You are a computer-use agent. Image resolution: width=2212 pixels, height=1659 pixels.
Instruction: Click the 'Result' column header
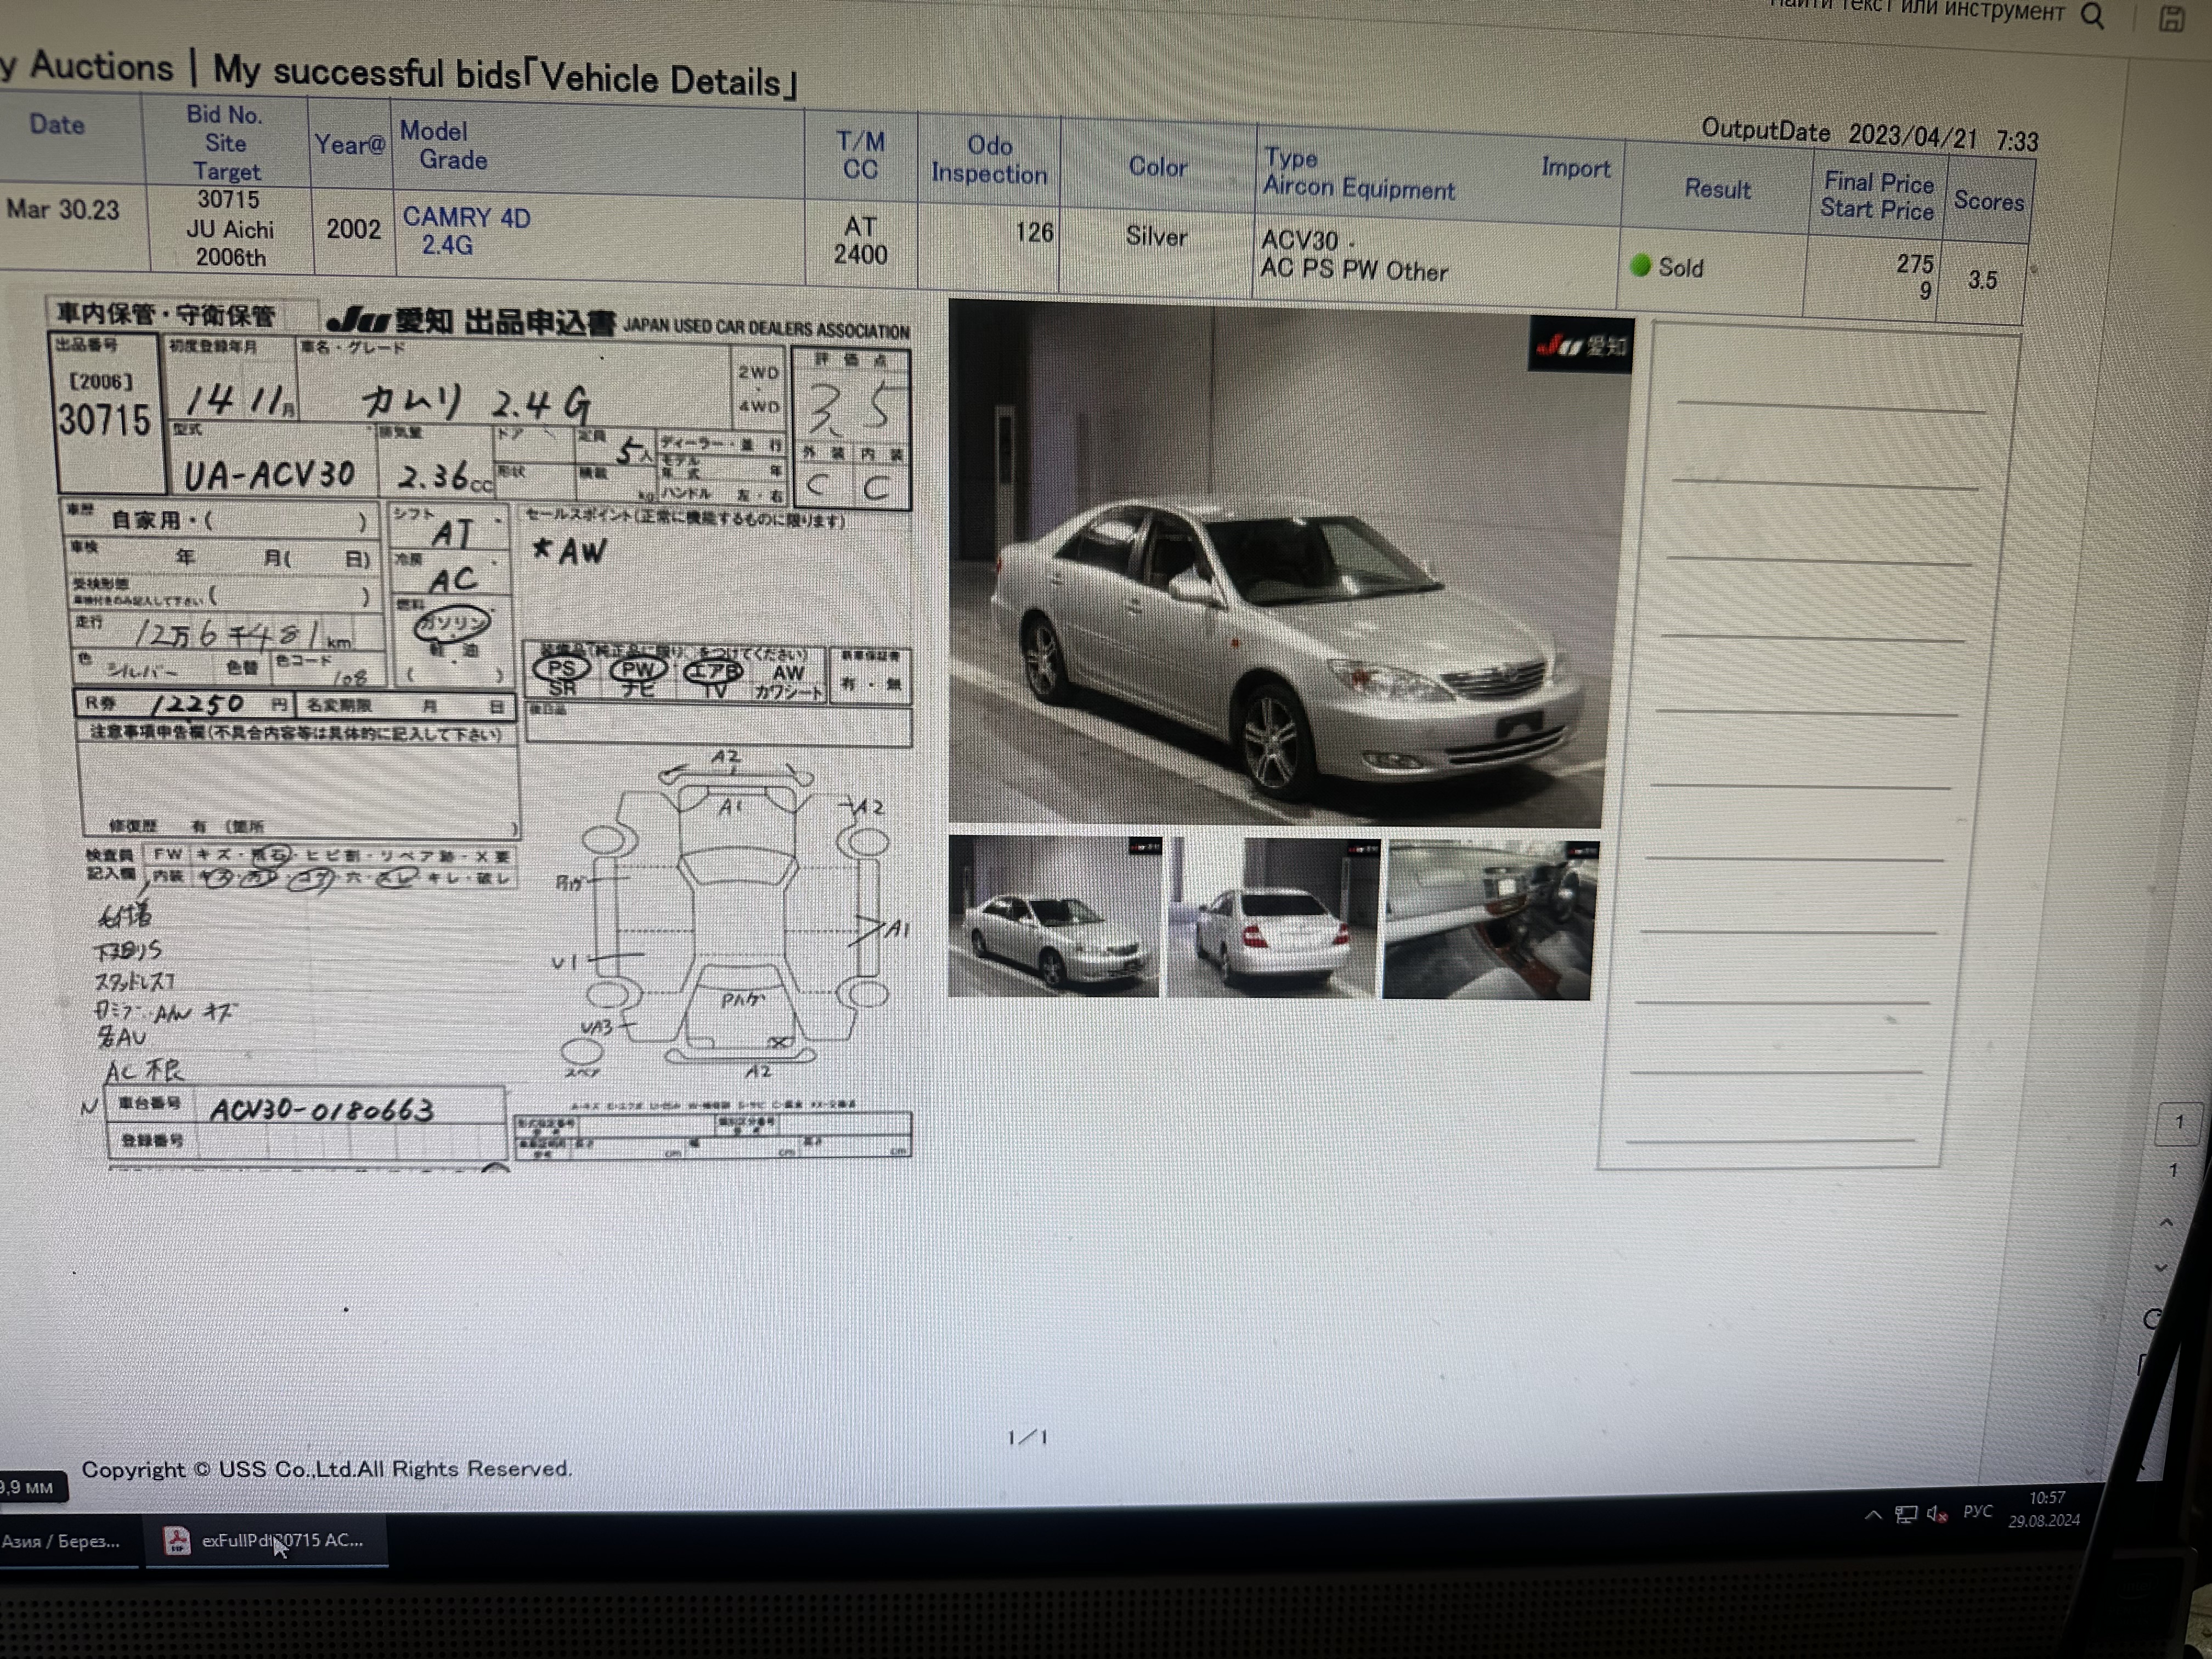[x=1717, y=189]
